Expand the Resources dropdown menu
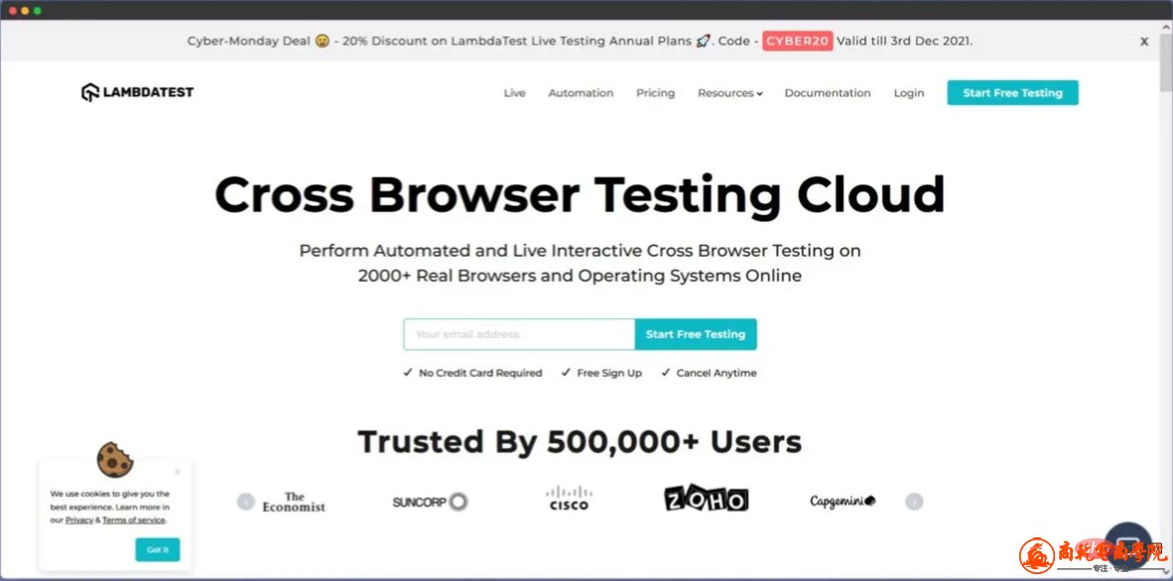Image resolution: width=1173 pixels, height=581 pixels. (x=730, y=93)
